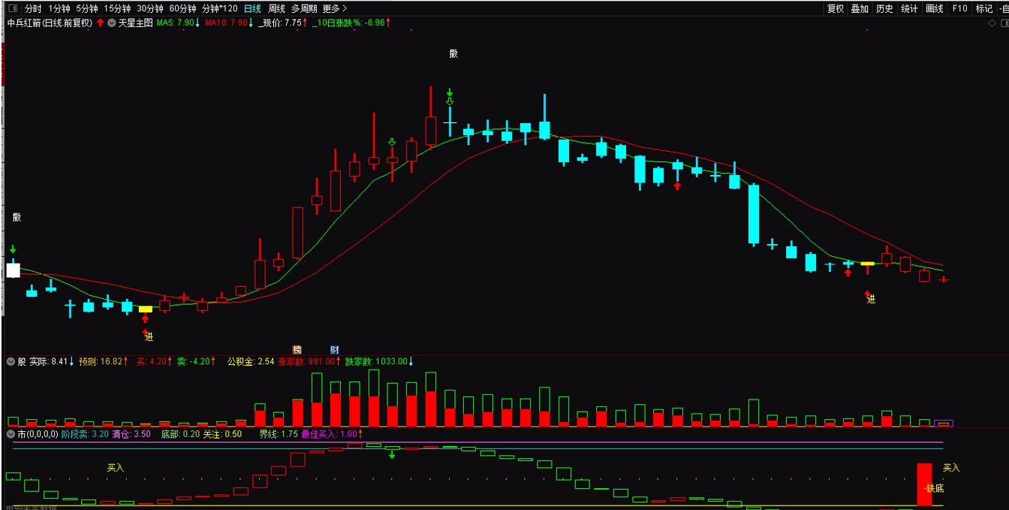1009x510 pixels.
Task: Click the 中兵红箭(日线.前复权) stock title
Action: (x=50, y=23)
